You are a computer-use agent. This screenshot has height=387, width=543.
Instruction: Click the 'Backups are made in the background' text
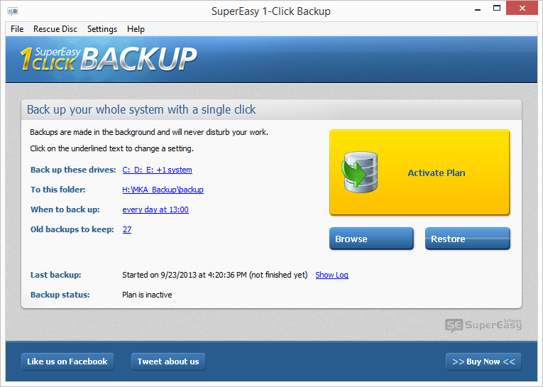point(149,132)
